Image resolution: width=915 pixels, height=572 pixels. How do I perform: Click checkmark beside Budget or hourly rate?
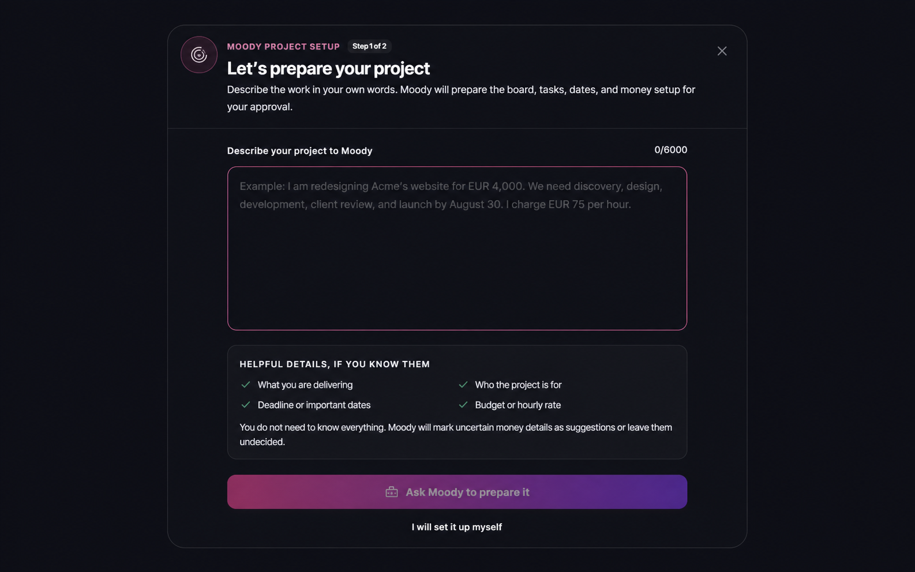tap(463, 405)
